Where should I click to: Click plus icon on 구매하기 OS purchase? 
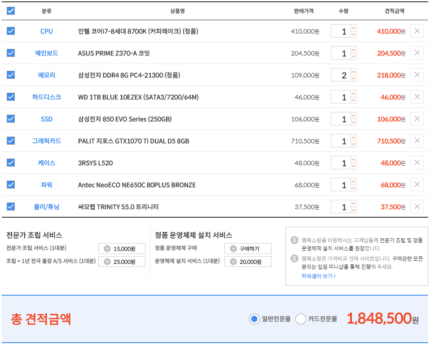click(233, 249)
